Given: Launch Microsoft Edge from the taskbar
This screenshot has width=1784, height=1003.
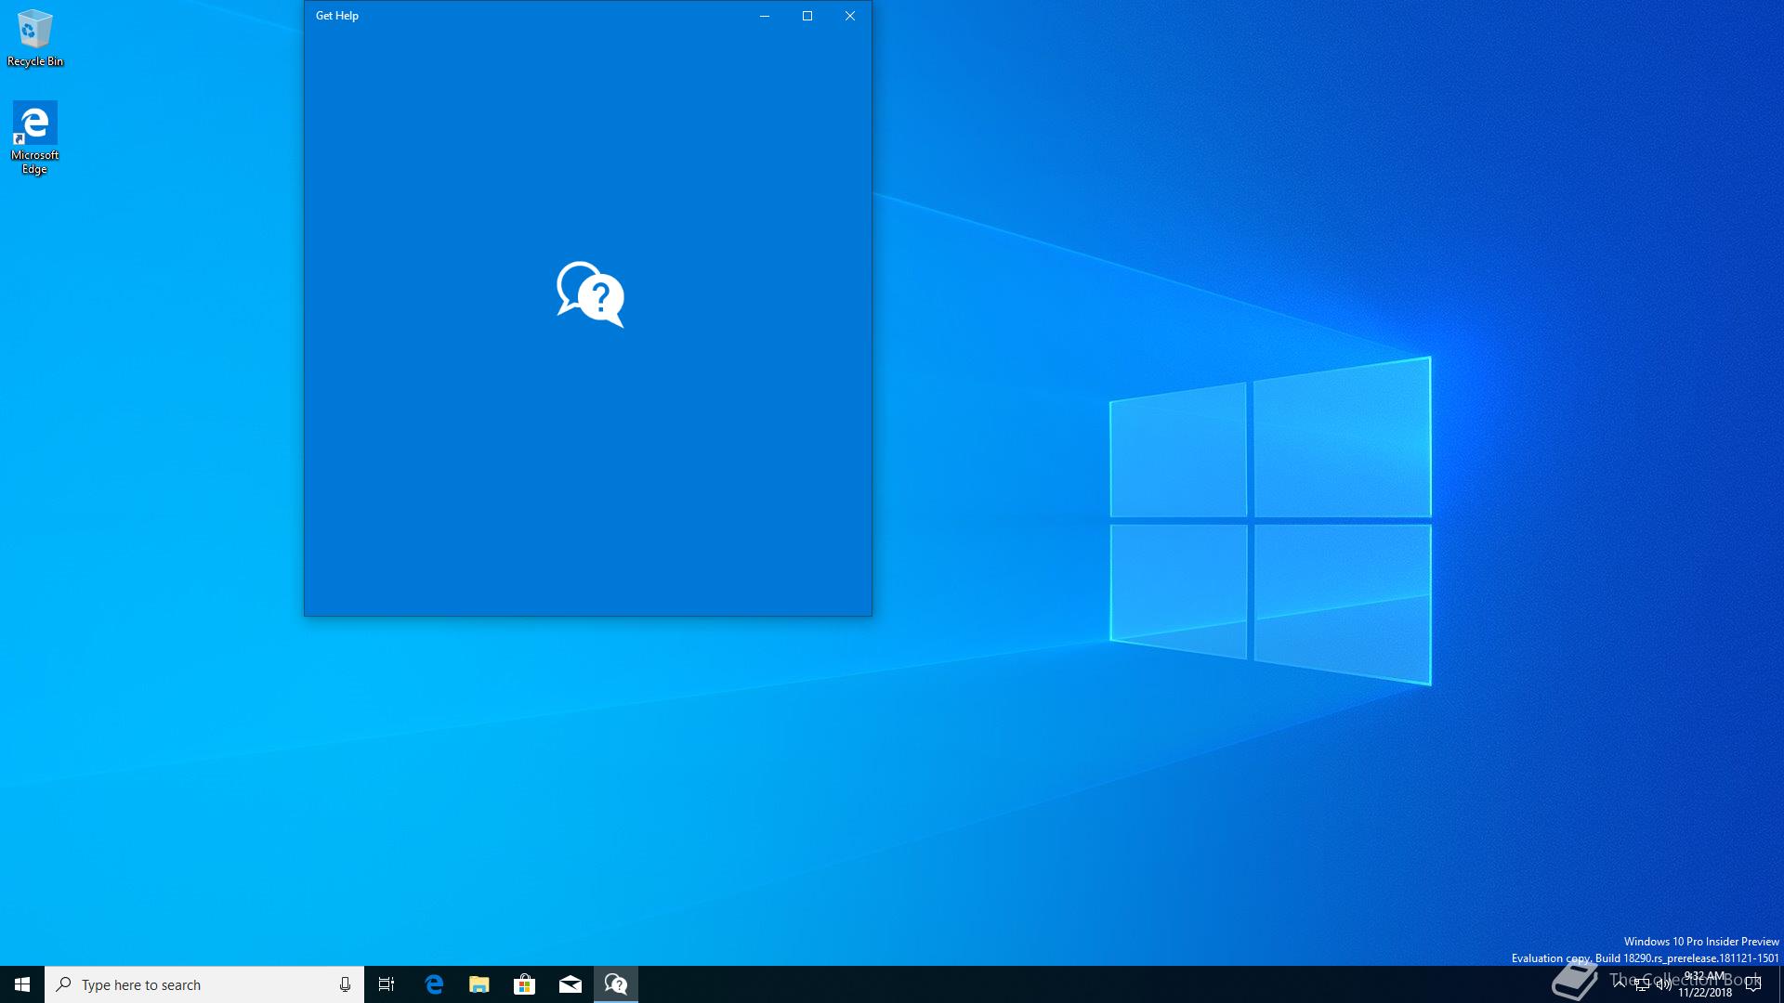Looking at the screenshot, I should pos(434,984).
